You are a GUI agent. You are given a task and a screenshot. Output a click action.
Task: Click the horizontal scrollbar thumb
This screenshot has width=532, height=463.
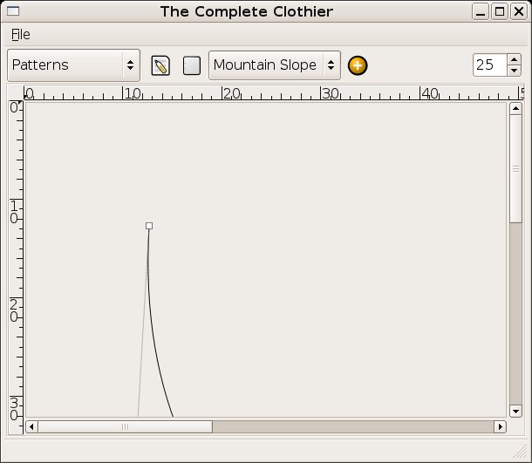[126, 426]
